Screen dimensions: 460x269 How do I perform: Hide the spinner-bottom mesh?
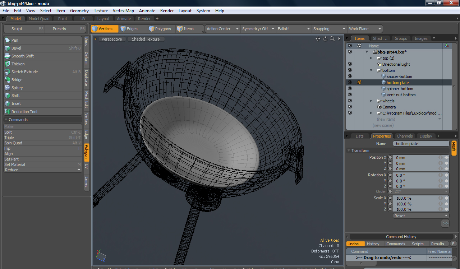click(350, 89)
